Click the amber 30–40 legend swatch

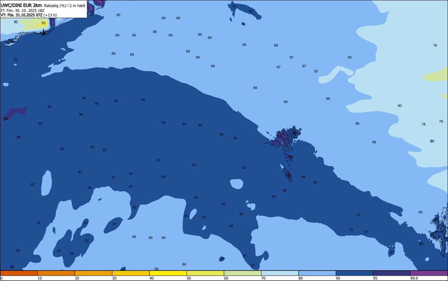[131, 273]
